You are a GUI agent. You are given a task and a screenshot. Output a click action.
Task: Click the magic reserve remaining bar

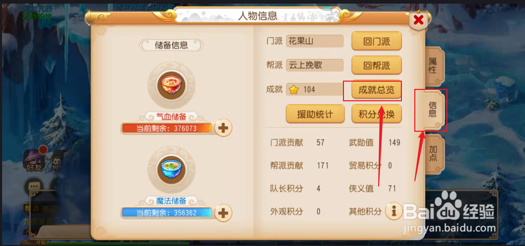[x=167, y=213]
